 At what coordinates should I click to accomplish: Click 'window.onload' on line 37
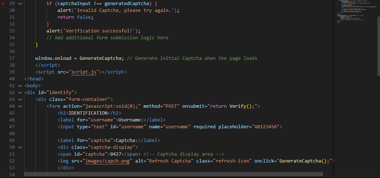click(53, 58)
